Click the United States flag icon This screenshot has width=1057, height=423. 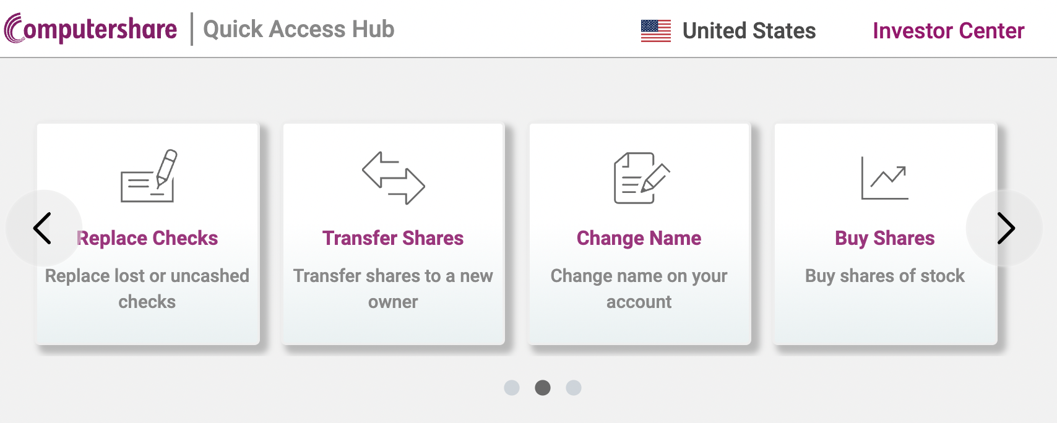[656, 30]
